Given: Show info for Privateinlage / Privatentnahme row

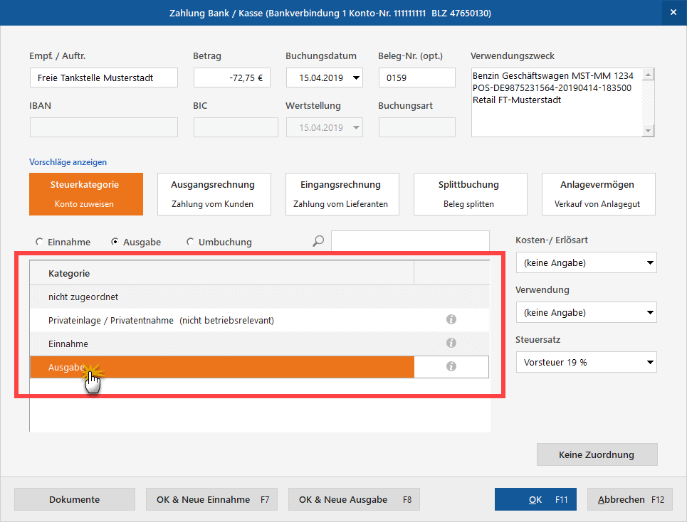Looking at the screenshot, I should pos(451,319).
